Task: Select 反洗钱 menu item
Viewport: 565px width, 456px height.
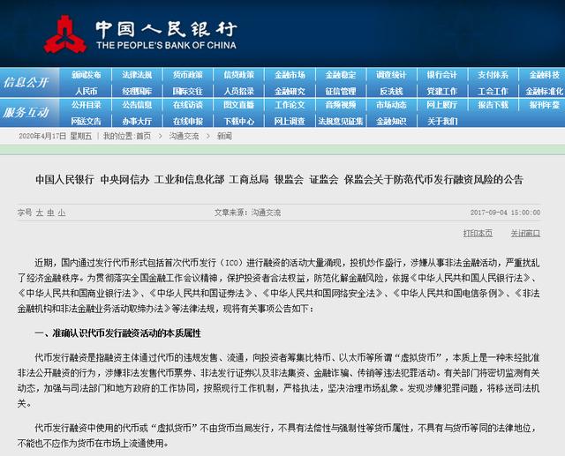Action: click(x=391, y=91)
